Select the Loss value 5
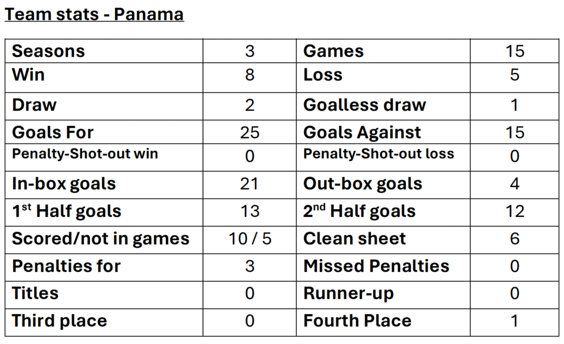The width and height of the screenshot is (564, 344). coord(515,75)
